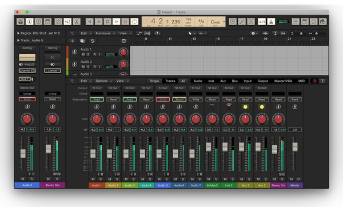Open the Loop Browser icon
The height and width of the screenshot is (207, 343).
coord(314,22)
